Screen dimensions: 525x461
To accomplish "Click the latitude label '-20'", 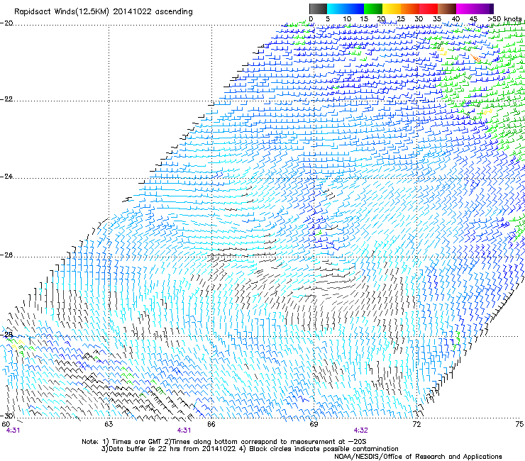I will (x=6, y=23).
